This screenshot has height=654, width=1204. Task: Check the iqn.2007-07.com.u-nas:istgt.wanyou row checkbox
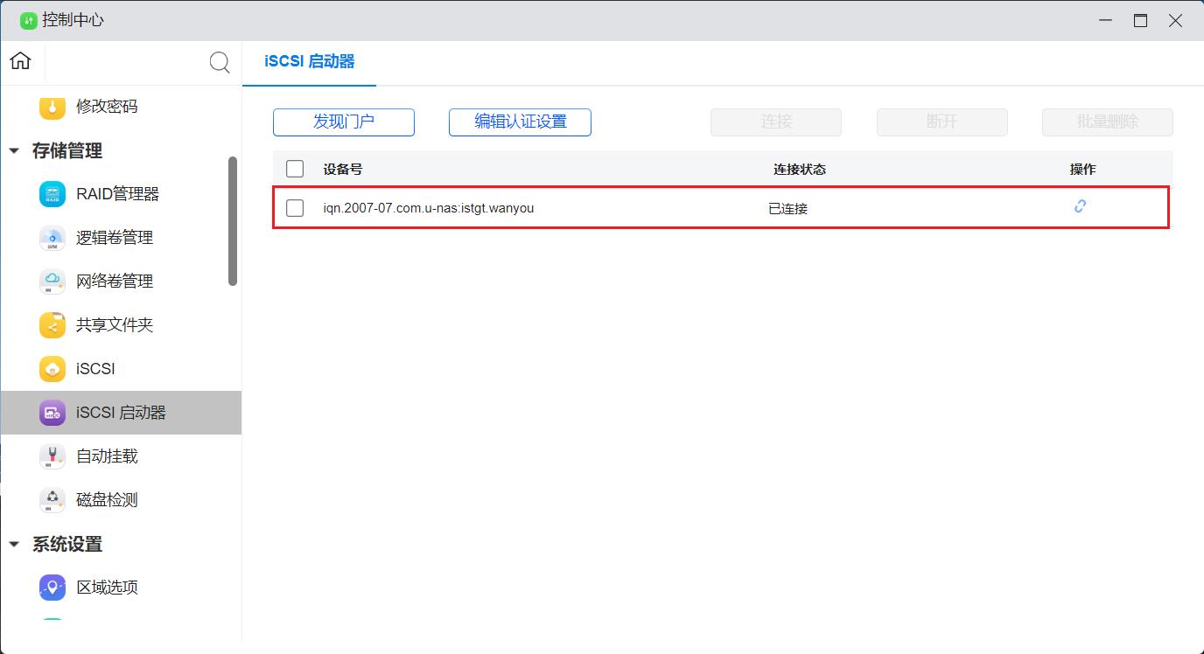(294, 207)
